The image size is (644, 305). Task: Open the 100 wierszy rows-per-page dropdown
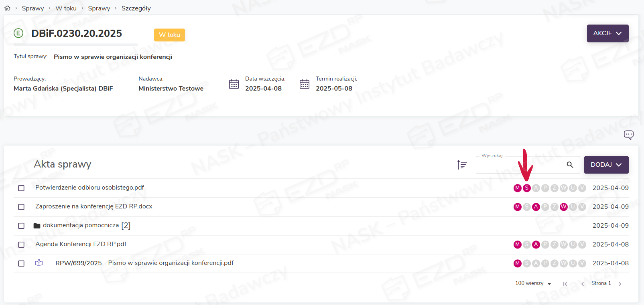point(533,283)
